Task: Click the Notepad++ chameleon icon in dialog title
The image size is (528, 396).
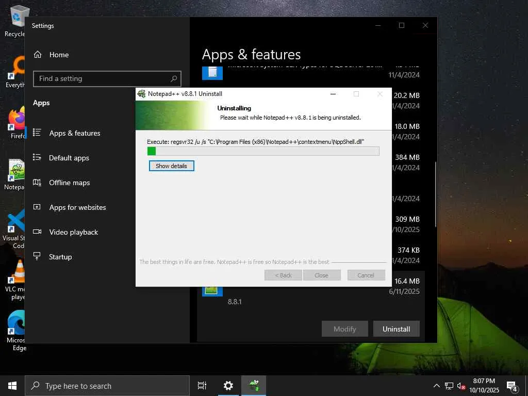Action: pos(141,94)
